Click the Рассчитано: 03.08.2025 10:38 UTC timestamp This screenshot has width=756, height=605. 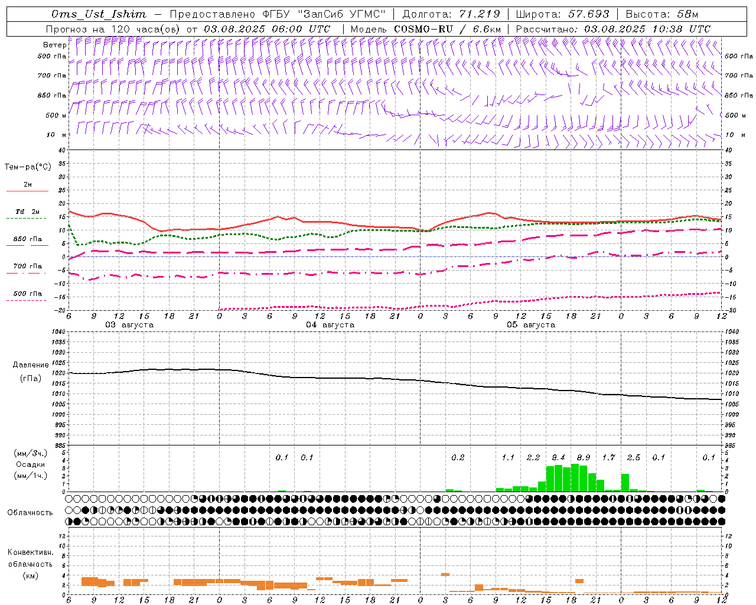coord(613,29)
